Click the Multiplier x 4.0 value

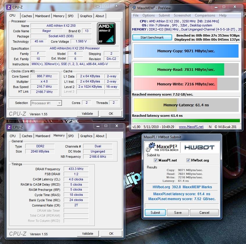pos(44,82)
